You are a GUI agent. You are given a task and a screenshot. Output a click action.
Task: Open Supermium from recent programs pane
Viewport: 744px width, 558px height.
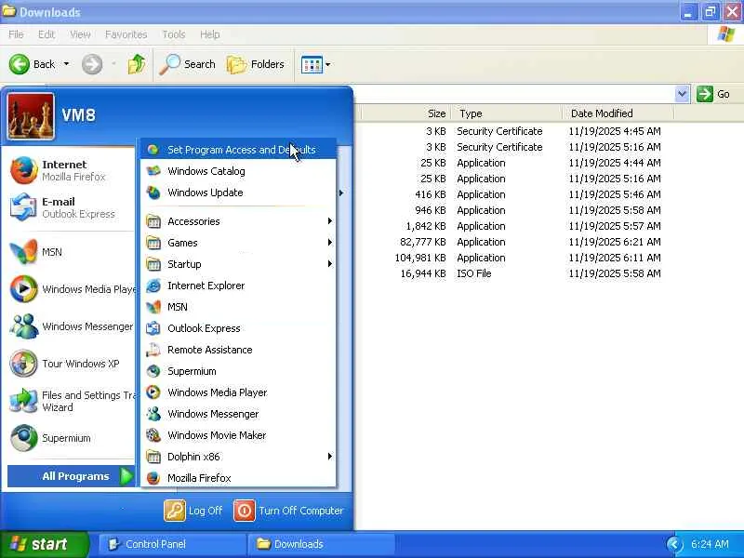click(72, 438)
